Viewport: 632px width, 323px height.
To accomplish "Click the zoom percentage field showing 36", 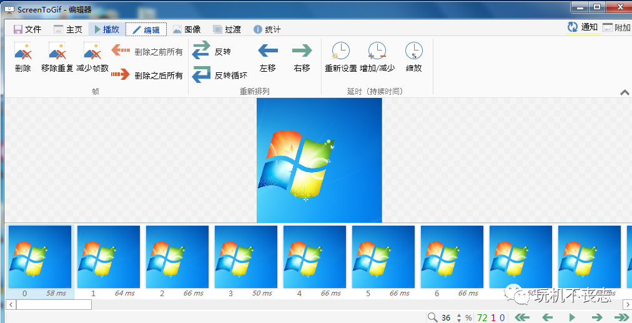I will [446, 318].
